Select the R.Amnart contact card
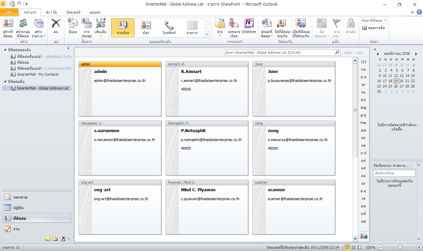Viewport: 423px width, 251px height. click(207, 89)
